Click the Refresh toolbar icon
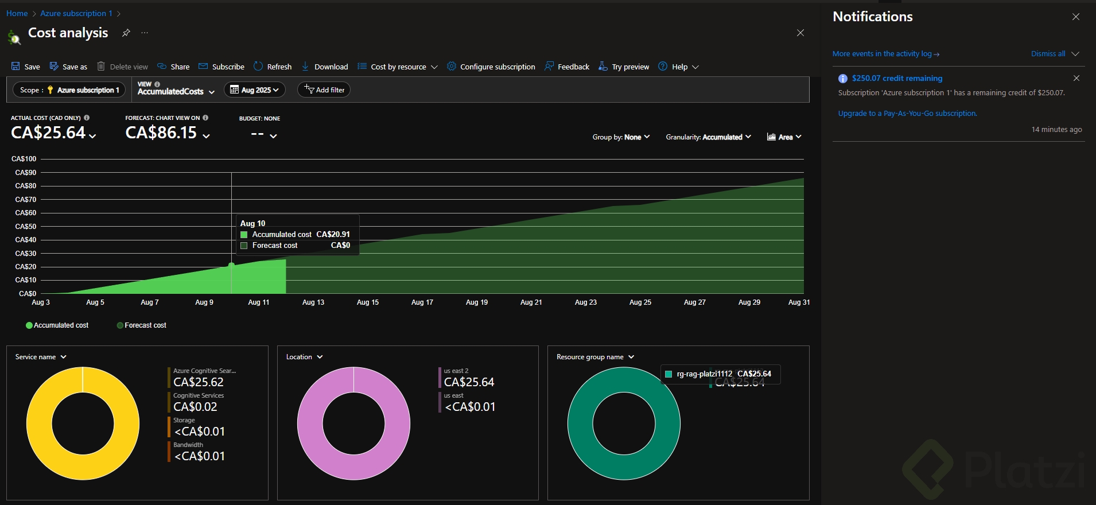The width and height of the screenshot is (1096, 505). 258,67
